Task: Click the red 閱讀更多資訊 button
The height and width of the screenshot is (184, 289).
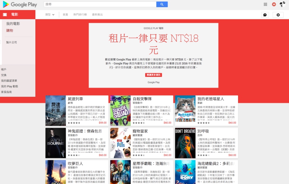Action: (154, 75)
